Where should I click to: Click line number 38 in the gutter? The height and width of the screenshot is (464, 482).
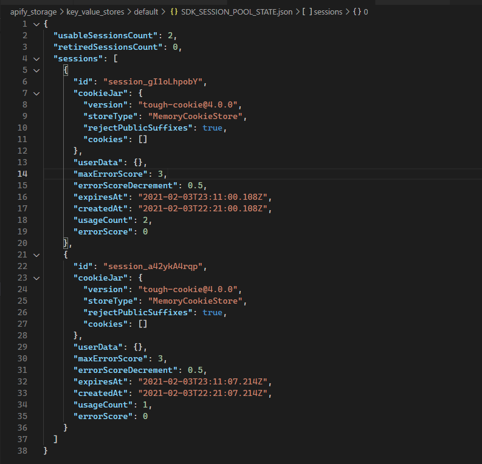point(22,451)
